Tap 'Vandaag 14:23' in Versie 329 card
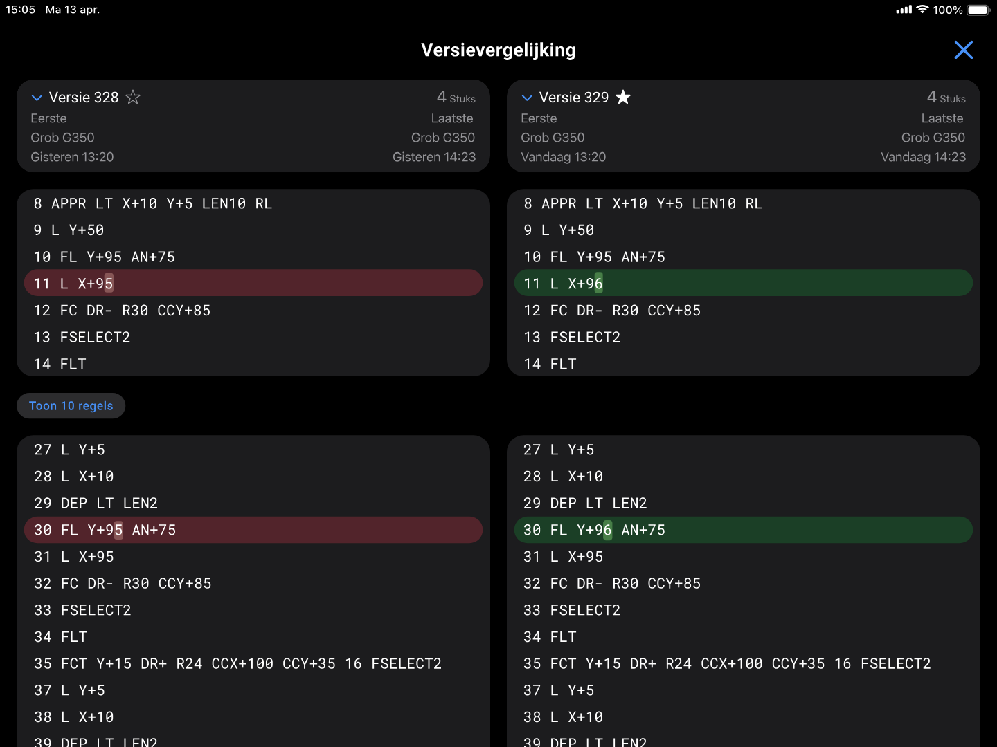Viewport: 997px width, 747px height. 923,157
